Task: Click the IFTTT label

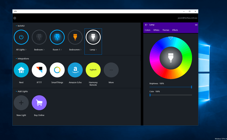Action: (39, 82)
